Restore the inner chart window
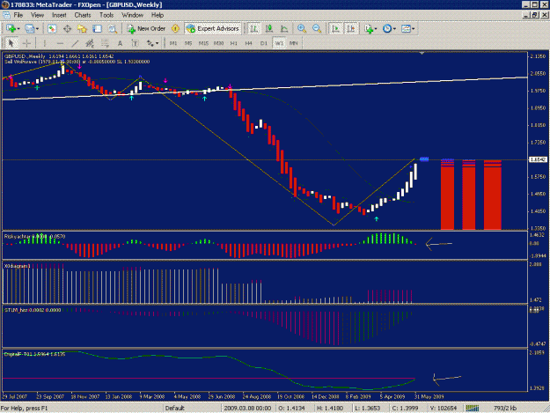Screen dimensions: 550x413 (534, 15)
